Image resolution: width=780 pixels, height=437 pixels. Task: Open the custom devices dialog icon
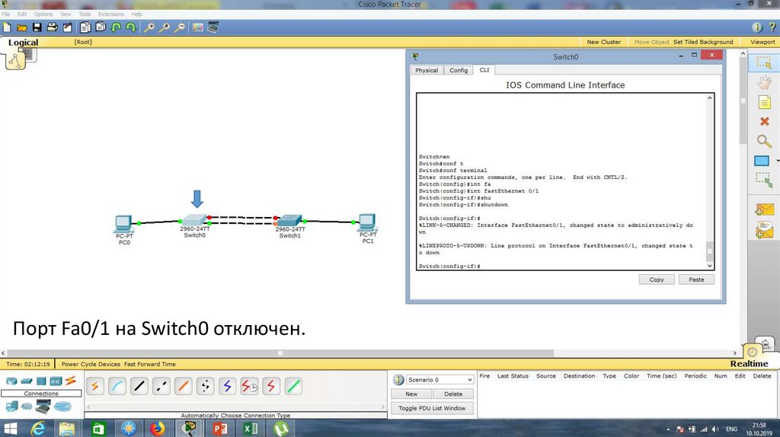[213, 27]
